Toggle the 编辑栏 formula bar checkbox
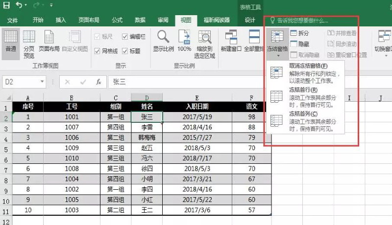 [125, 37]
